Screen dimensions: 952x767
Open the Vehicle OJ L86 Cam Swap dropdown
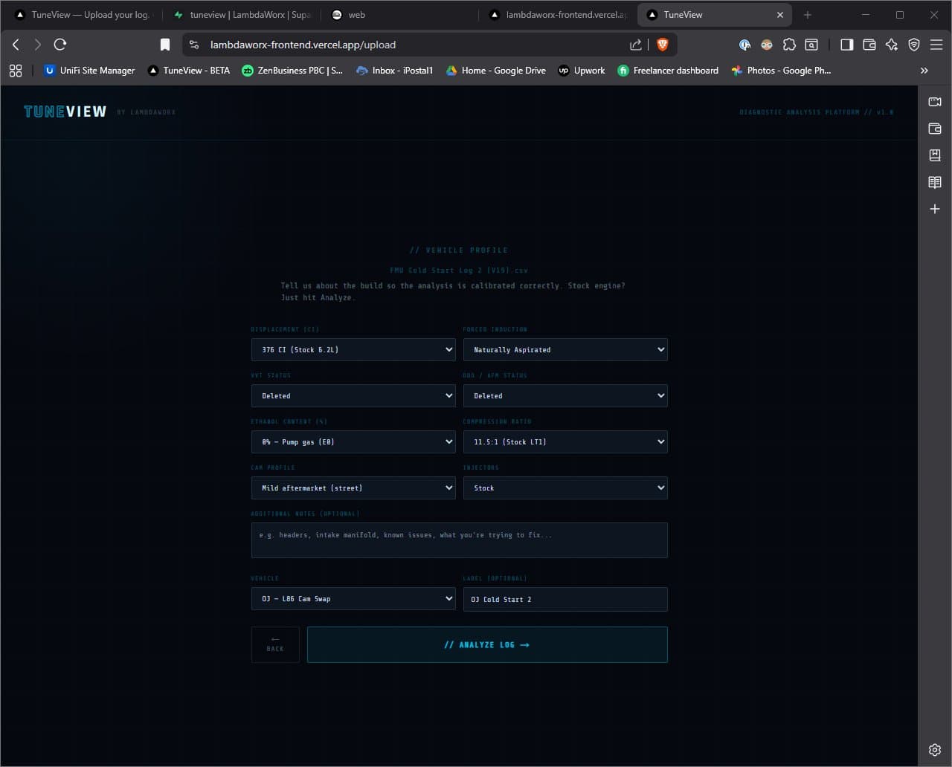click(353, 598)
